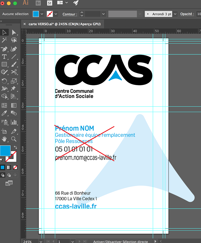
Task: Select the Direct Selection tool
Action: click(14, 32)
